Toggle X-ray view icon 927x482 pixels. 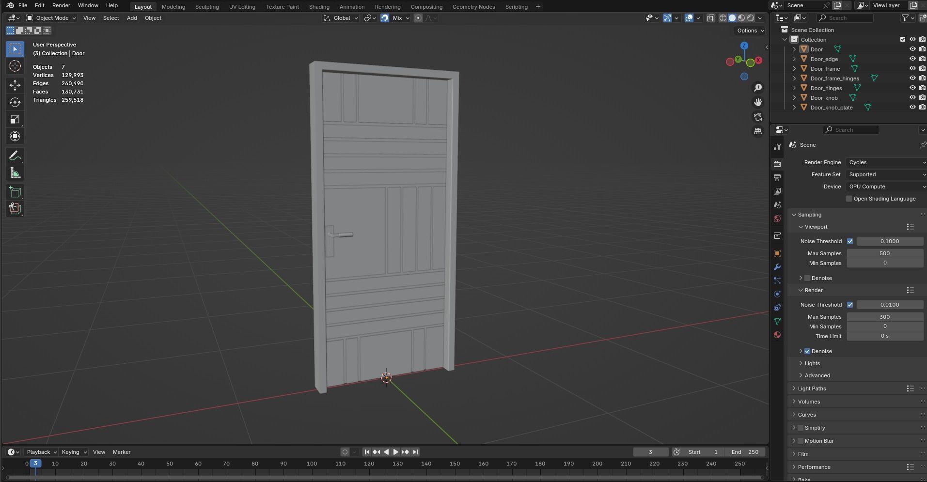710,18
